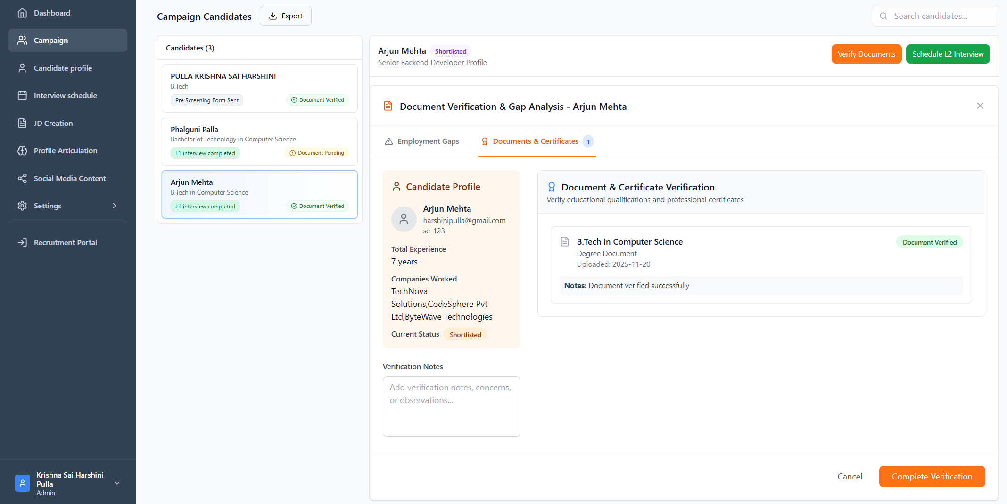Image resolution: width=1007 pixels, height=504 pixels.
Task: Click the JD Creation document icon
Action: click(x=22, y=123)
